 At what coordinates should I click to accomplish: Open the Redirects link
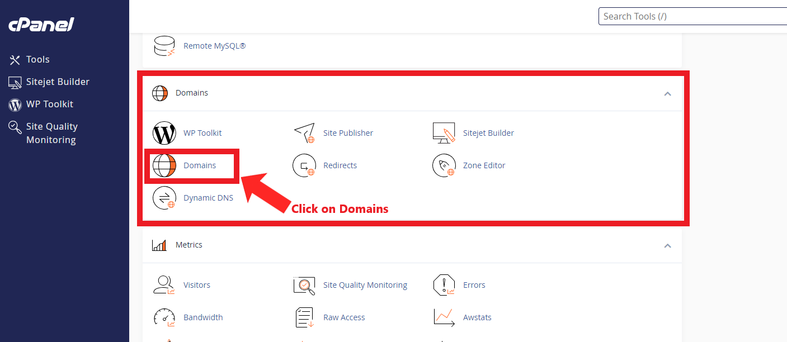(x=340, y=165)
